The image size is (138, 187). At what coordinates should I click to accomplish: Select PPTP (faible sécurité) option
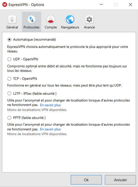coord(9,118)
